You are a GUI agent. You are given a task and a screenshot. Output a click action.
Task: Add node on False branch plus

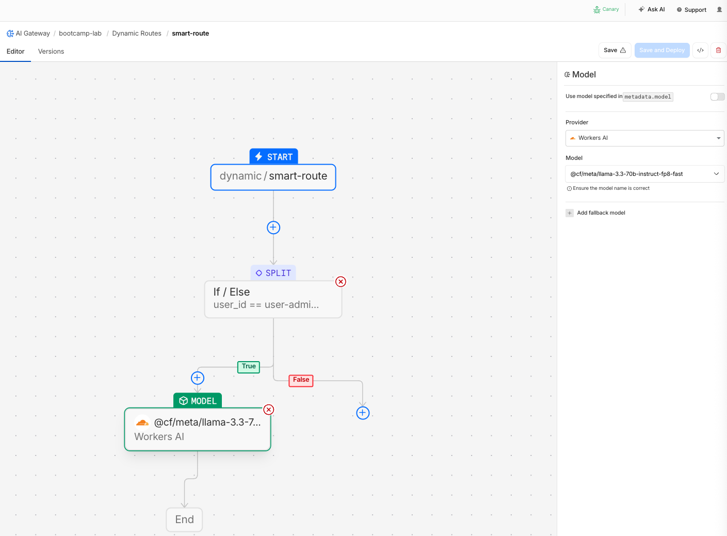pos(363,413)
